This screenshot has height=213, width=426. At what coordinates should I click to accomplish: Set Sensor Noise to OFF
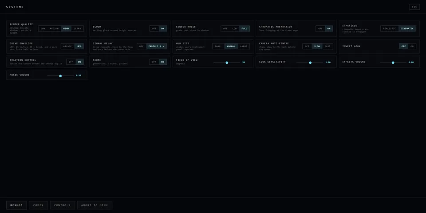[225, 28]
